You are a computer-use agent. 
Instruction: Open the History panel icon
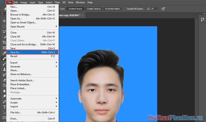tap(202, 20)
